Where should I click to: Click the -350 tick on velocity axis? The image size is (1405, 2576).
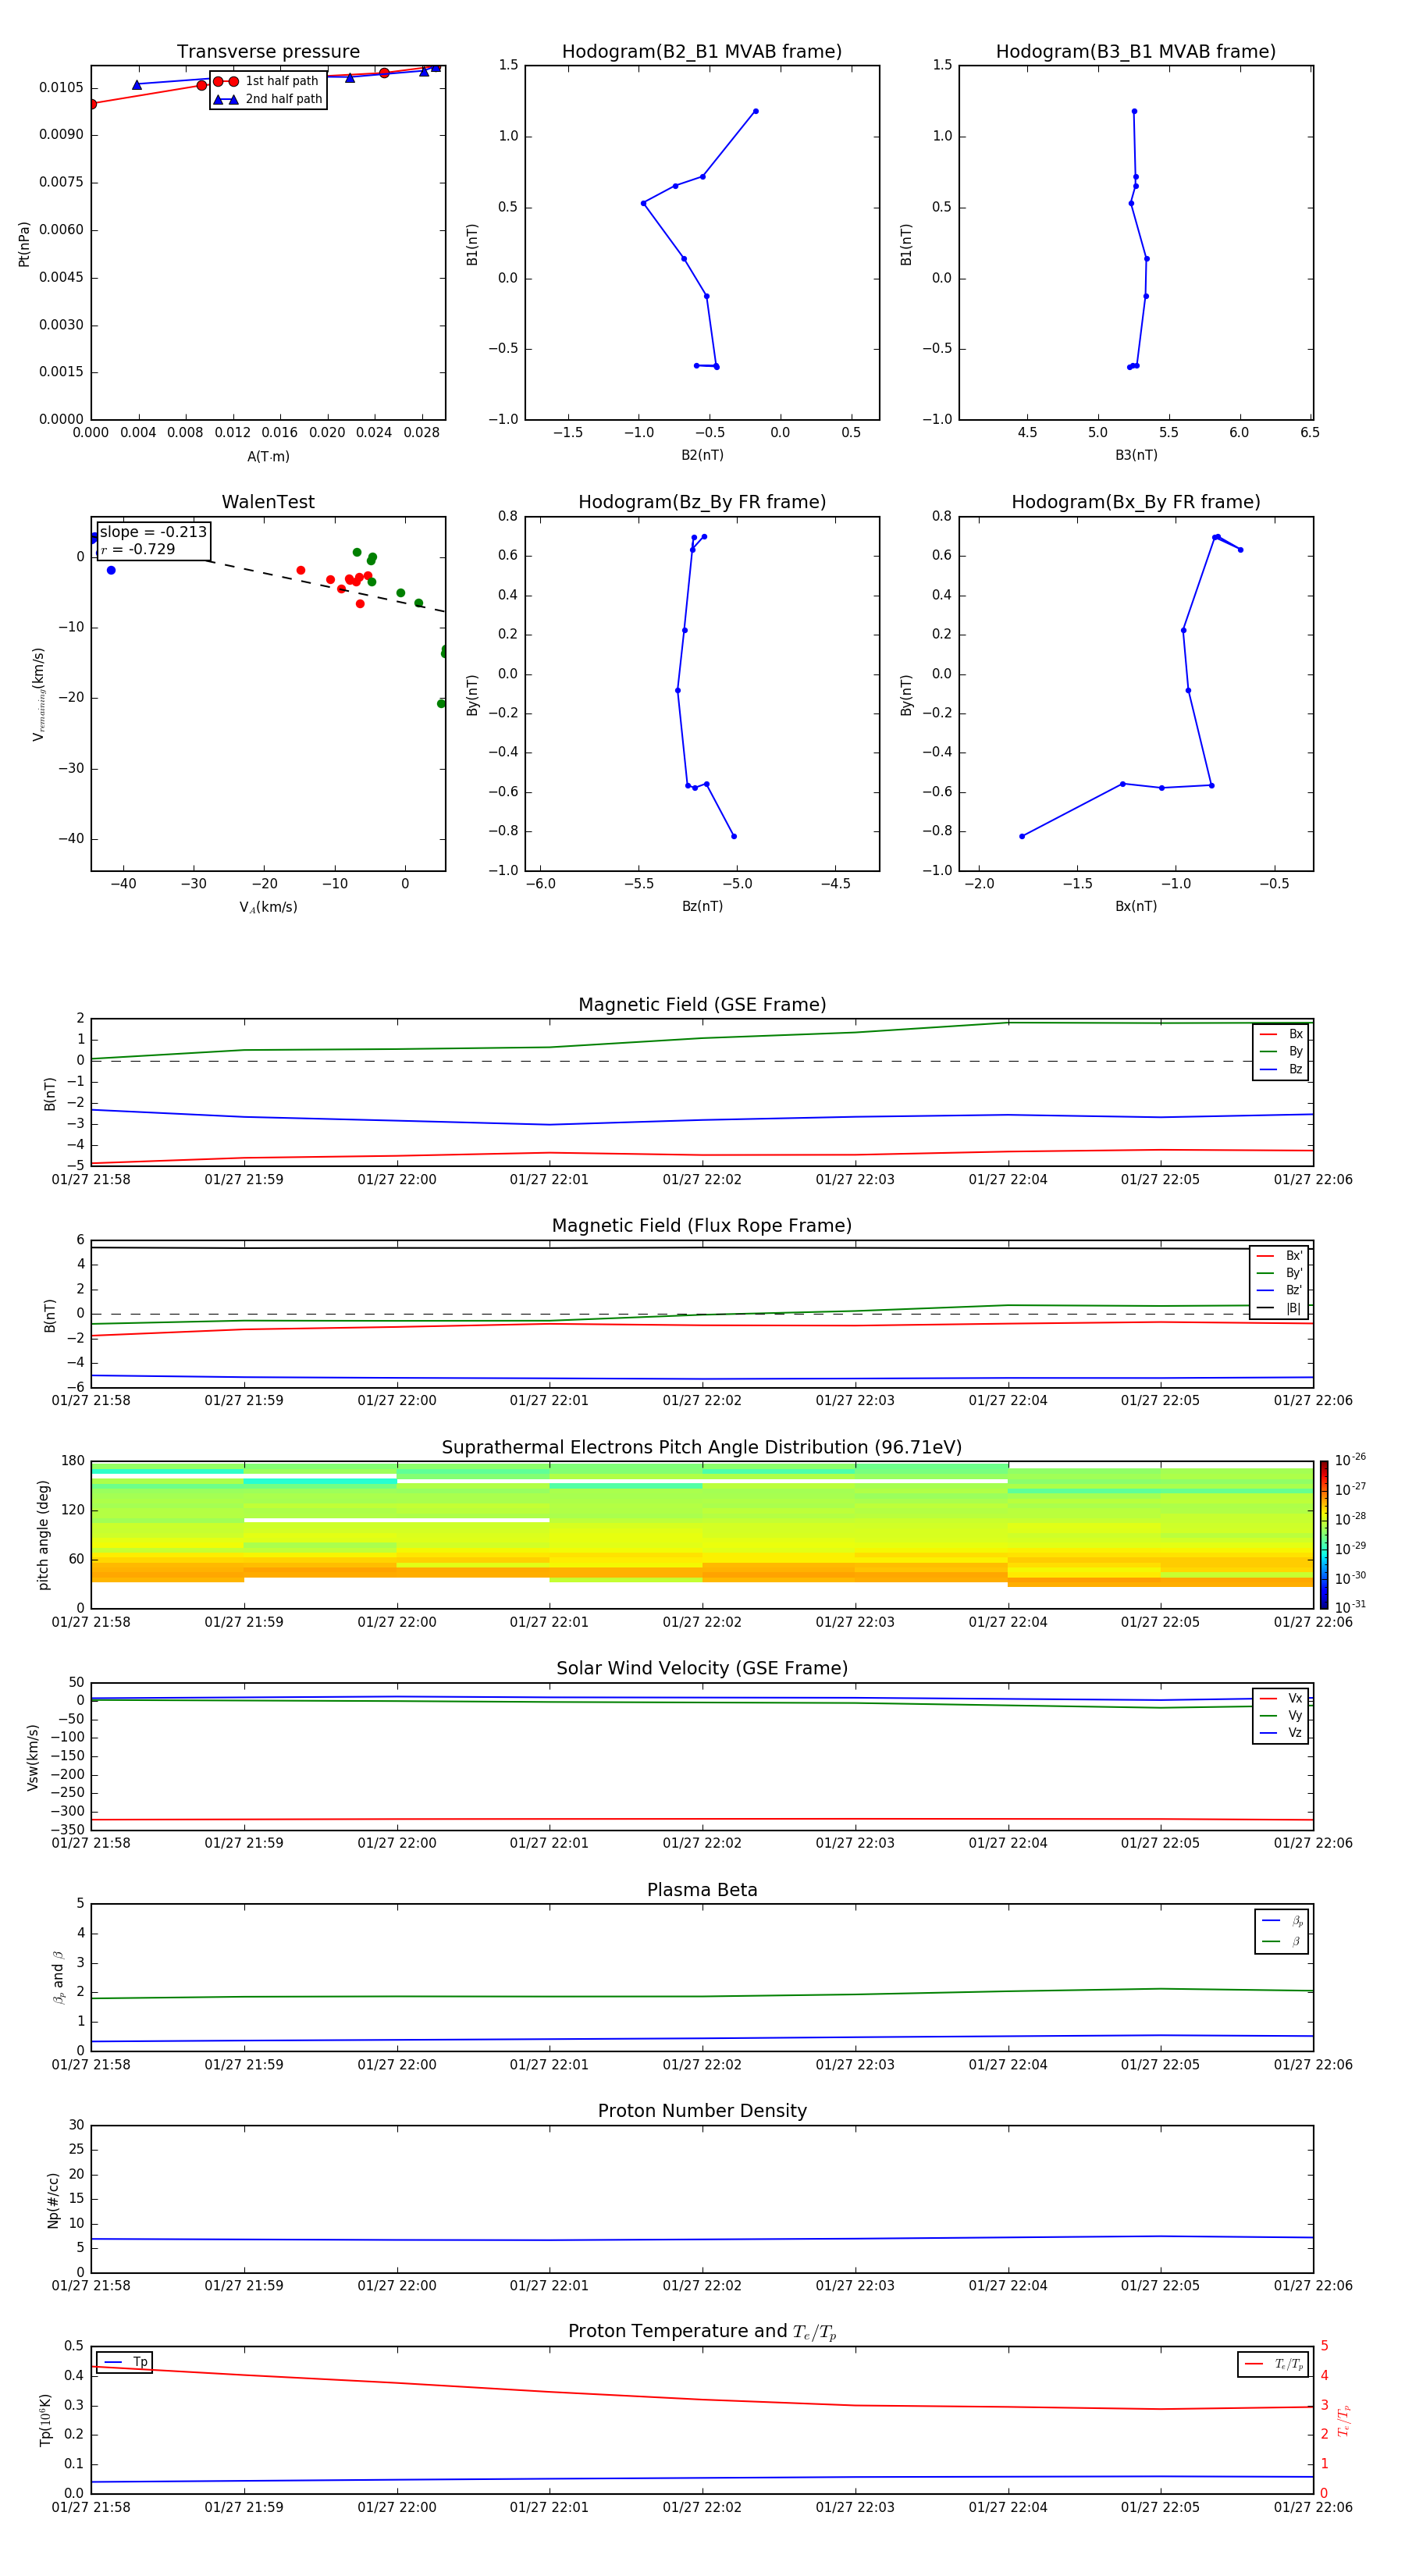pyautogui.click(x=68, y=1830)
